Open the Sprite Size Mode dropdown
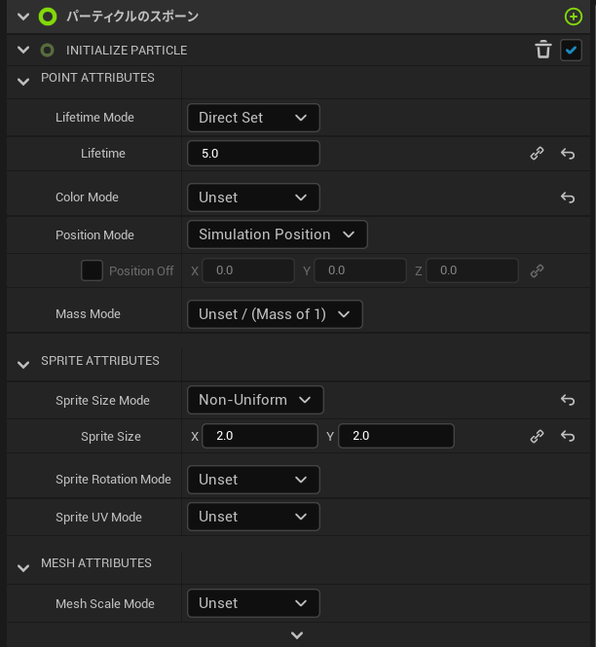 [255, 400]
